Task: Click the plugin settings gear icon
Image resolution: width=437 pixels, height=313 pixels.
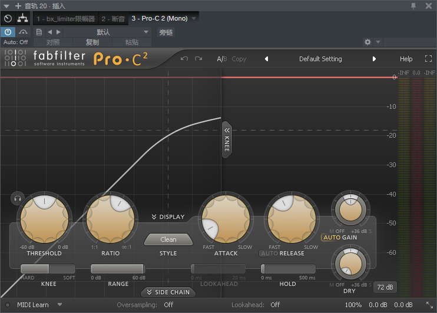Action: click(x=368, y=42)
